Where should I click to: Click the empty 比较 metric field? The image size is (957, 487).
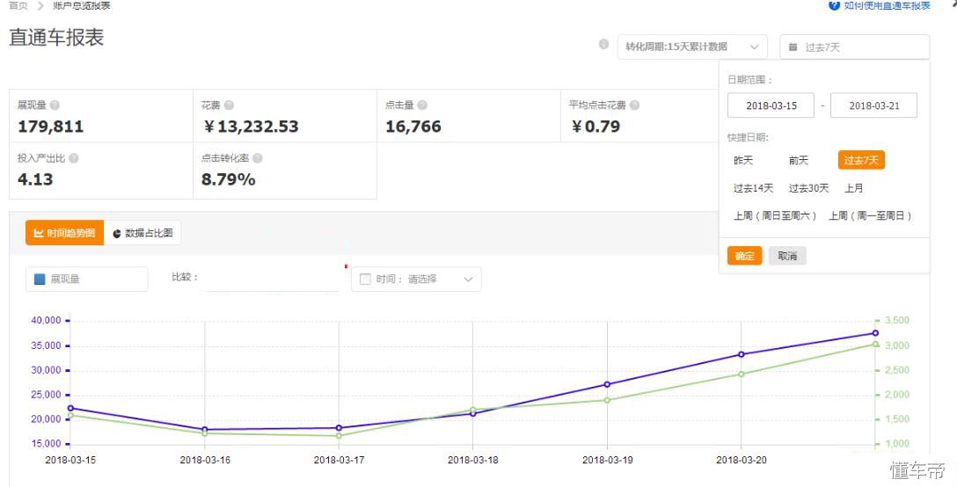coord(272,279)
